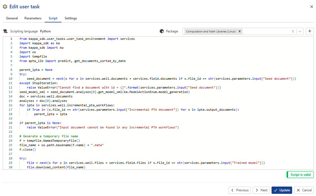
Task: Expand the Package dropdown list
Action: click(x=300, y=31)
